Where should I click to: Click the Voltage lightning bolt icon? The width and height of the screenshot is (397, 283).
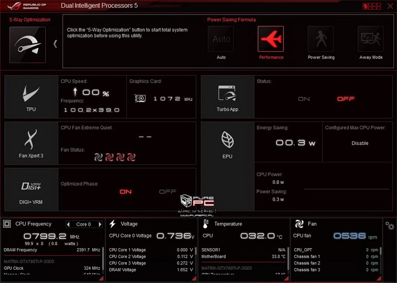(x=112, y=224)
